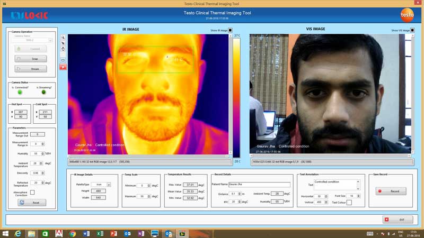Image resolution: width=424 pixels, height=238 pixels.
Task: Pick the Text Colour swatch
Action: pyautogui.click(x=349, y=203)
